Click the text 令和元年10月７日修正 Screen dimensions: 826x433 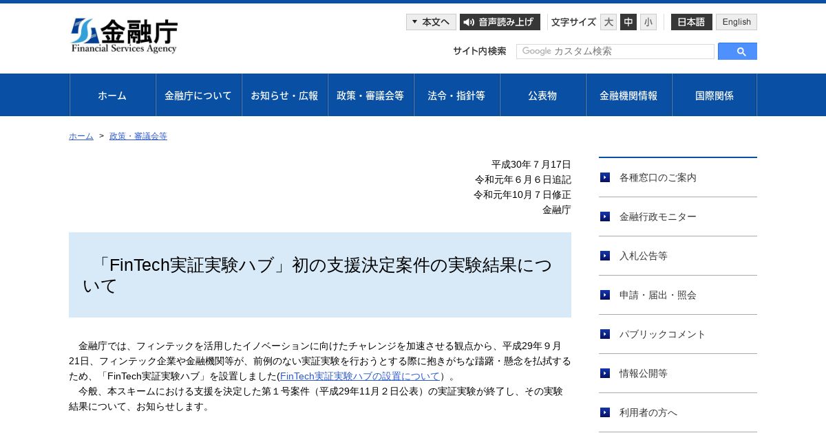coord(522,195)
